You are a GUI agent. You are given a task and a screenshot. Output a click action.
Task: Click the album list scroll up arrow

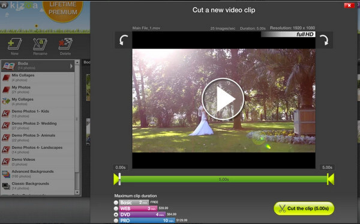77,62
